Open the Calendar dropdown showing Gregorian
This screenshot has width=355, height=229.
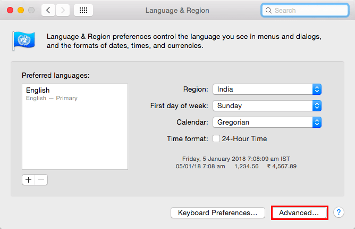pos(267,122)
